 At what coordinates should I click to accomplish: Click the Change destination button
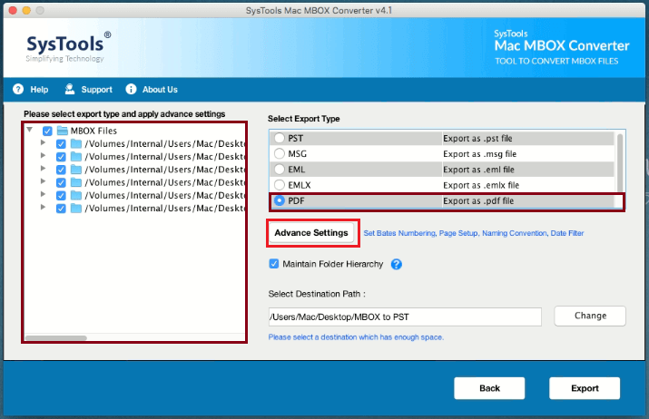(x=590, y=316)
